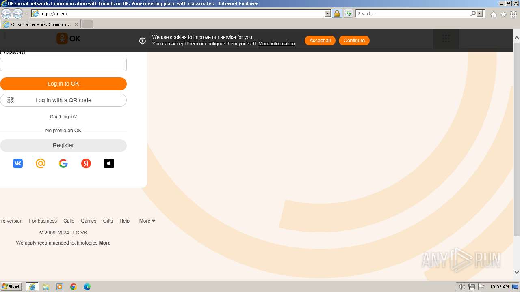Click the security lock icon in address bar
Viewport: 520px width, 292px height.
pos(337,13)
